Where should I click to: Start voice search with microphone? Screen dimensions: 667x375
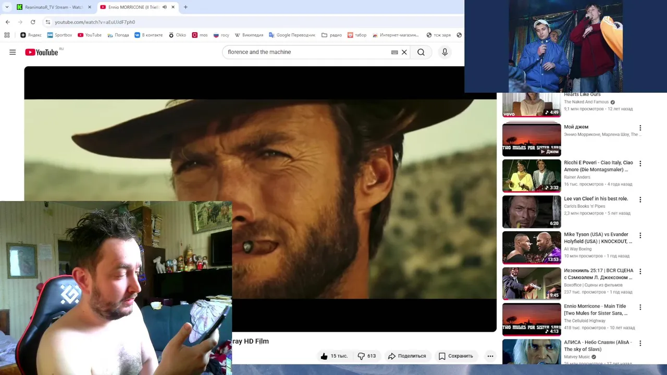click(x=444, y=52)
